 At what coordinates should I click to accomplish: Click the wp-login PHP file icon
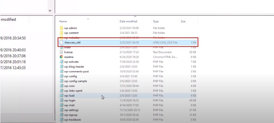[x=61, y=100]
